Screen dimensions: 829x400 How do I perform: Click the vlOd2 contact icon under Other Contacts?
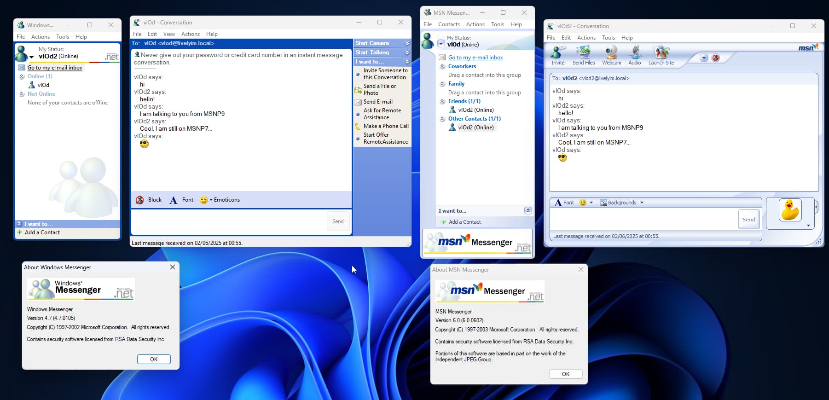[452, 128]
